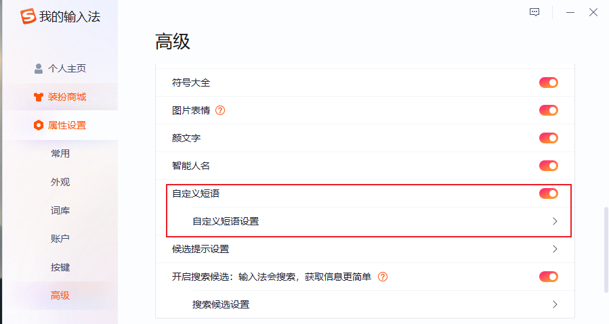Open the 词库 settings section
609x324 pixels.
point(60,210)
